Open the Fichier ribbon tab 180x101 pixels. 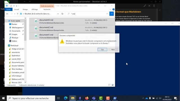[x=8, y=9]
